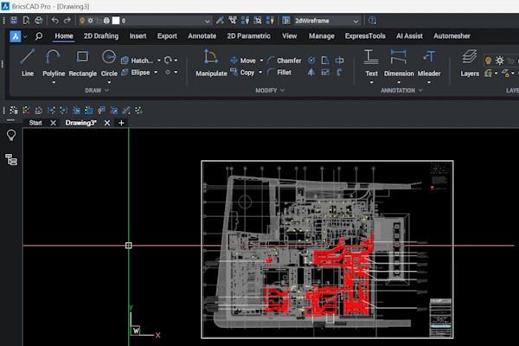Image resolution: width=519 pixels, height=346 pixels.
Task: Open the 2D Parametric ribbon tab
Action: point(248,36)
